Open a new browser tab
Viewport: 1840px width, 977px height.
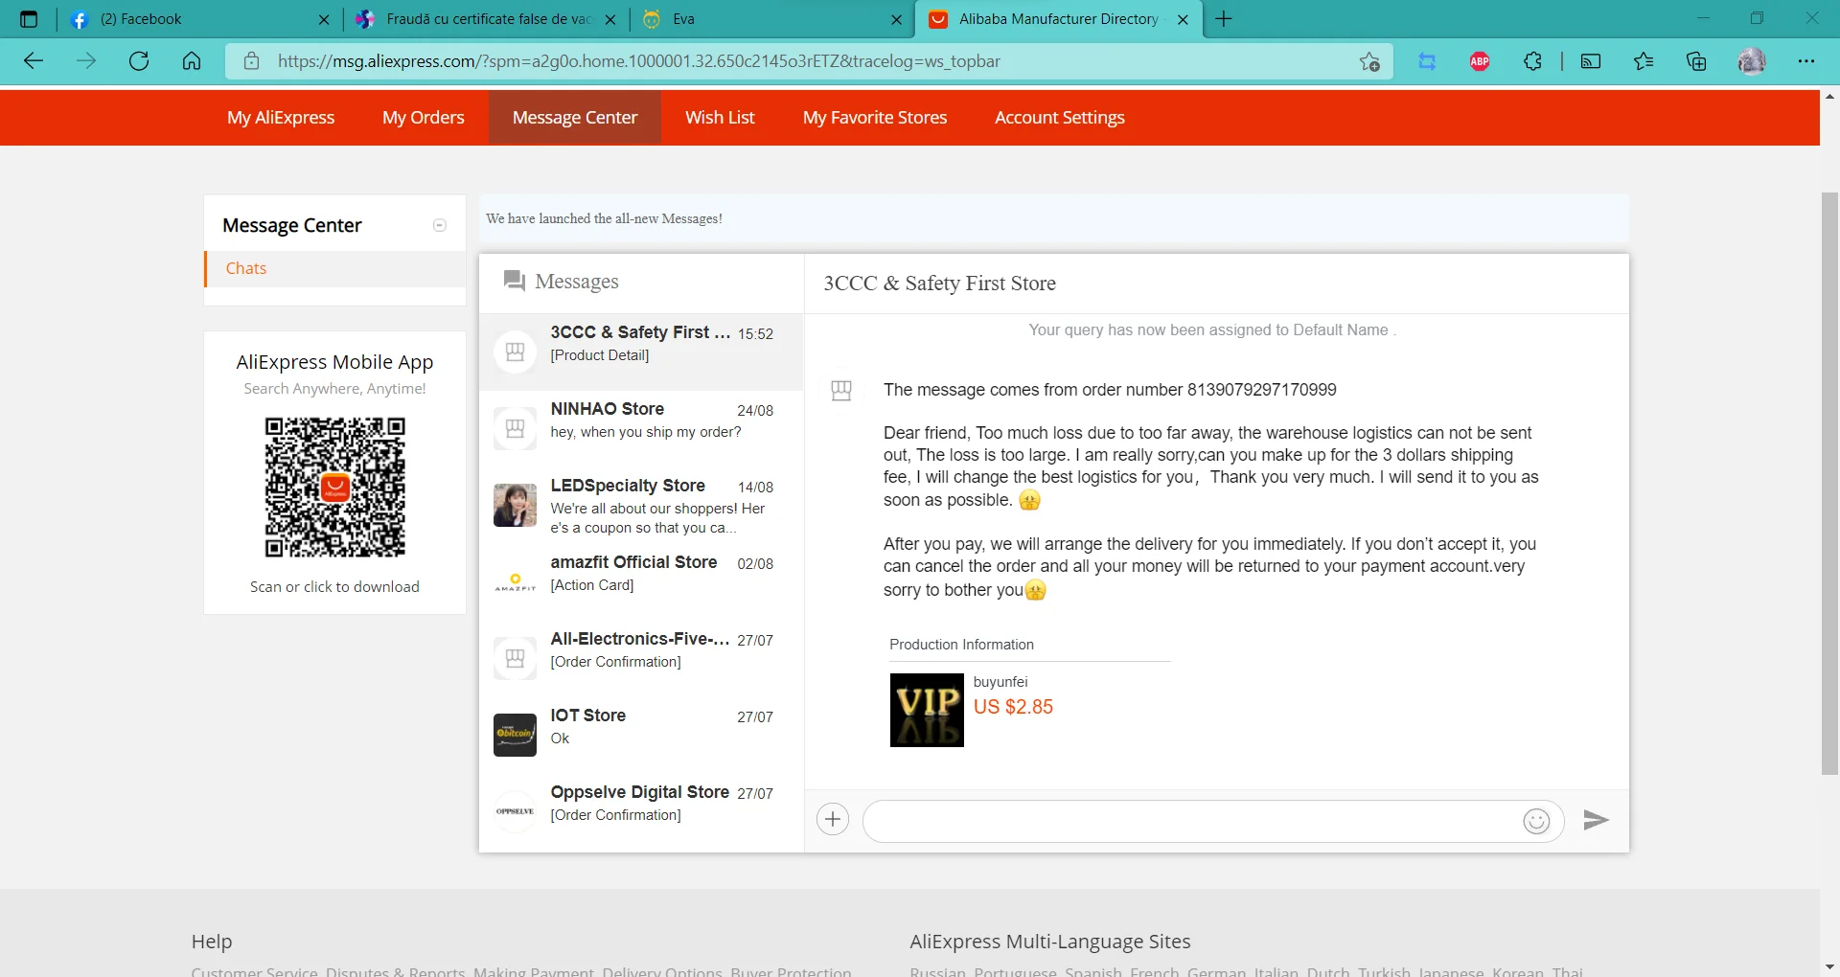point(1224,19)
